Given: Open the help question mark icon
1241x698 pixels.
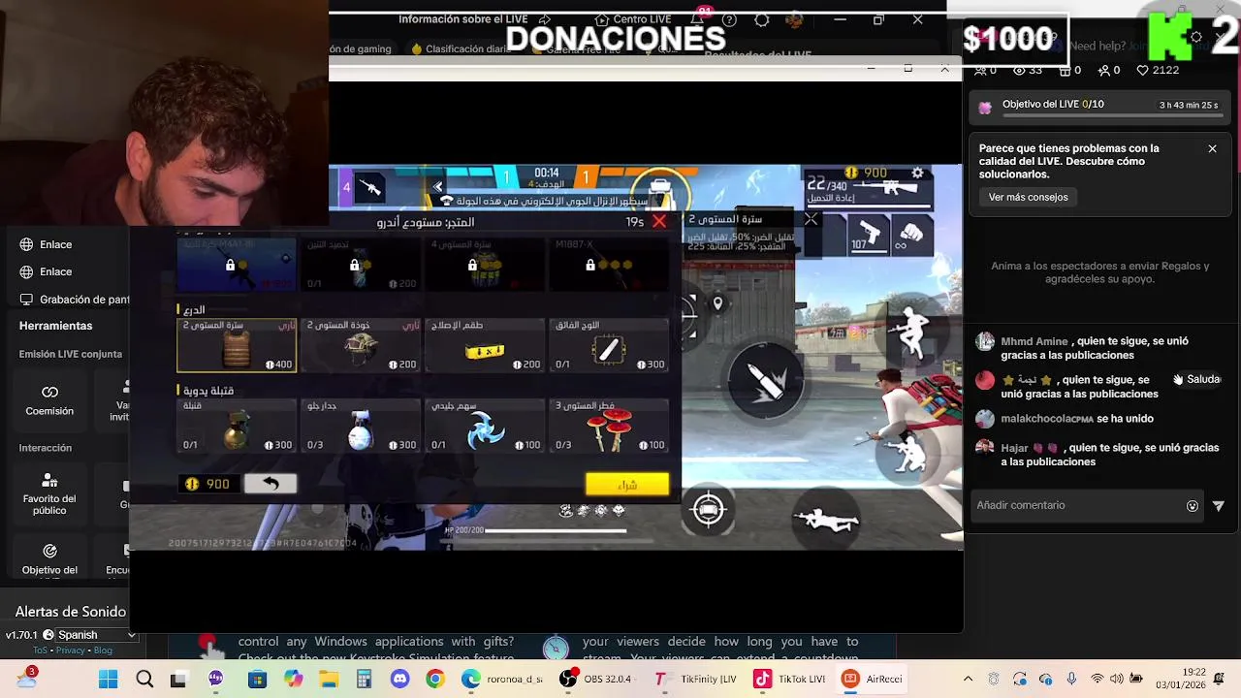Looking at the screenshot, I should (729, 19).
